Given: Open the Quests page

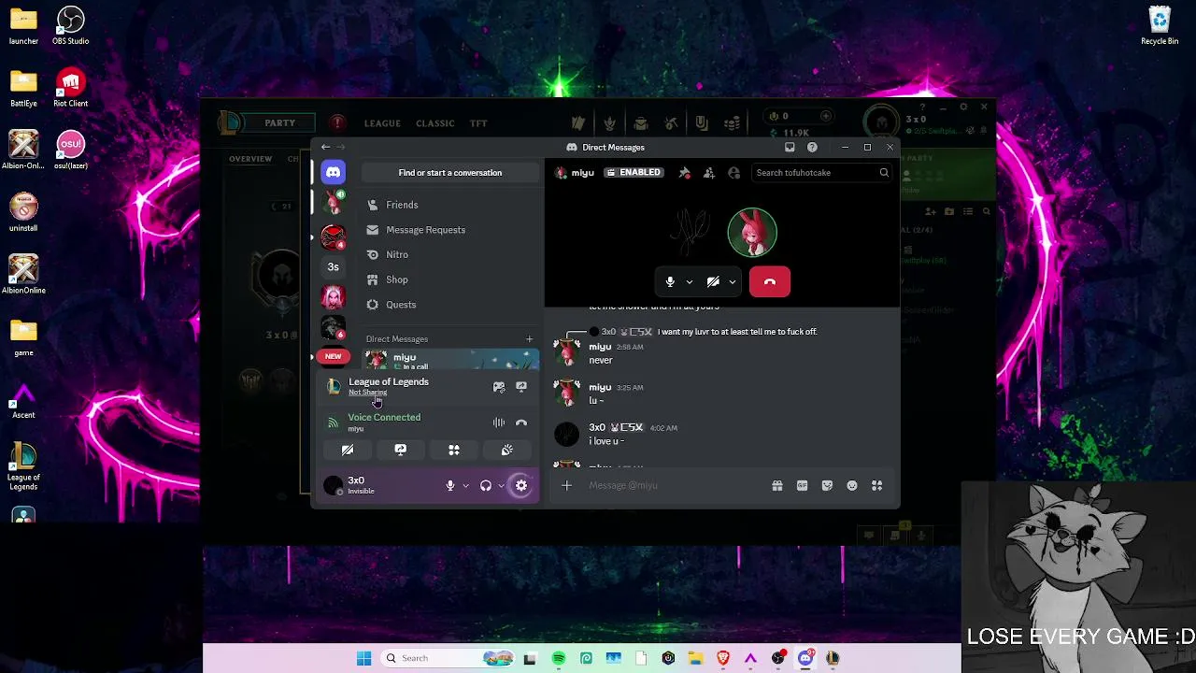Looking at the screenshot, I should click(449, 305).
